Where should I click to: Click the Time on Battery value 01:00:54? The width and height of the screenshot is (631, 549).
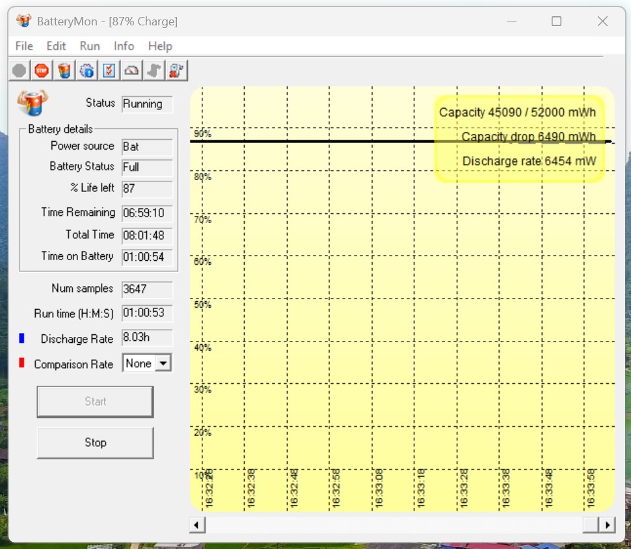coord(147,257)
